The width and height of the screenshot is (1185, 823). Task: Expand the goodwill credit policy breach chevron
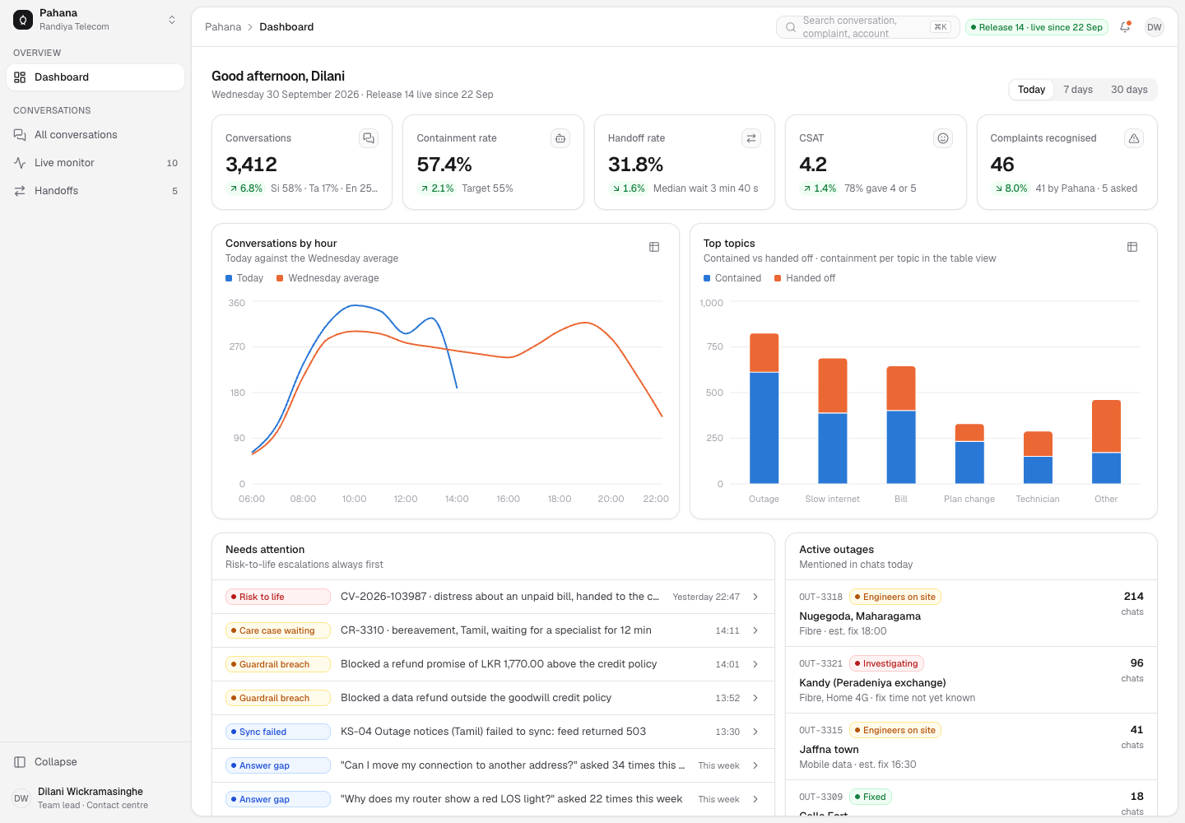pyautogui.click(x=755, y=698)
